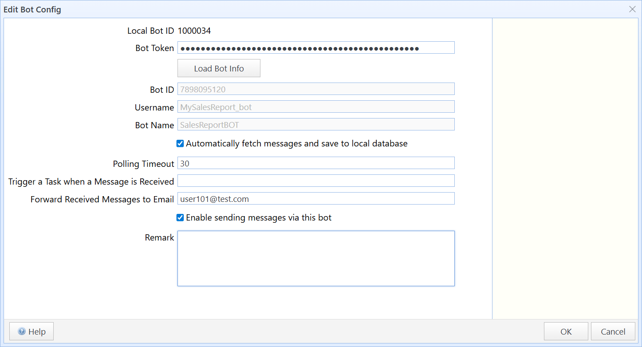This screenshot has height=347, width=642.
Task: Click inside the Remark text area
Action: (x=316, y=258)
